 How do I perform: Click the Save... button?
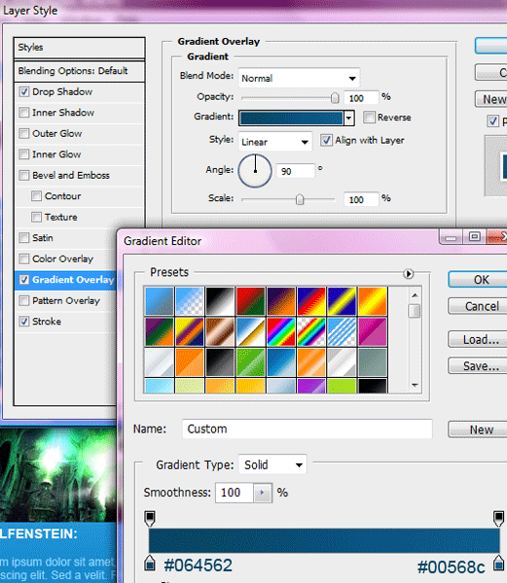click(x=479, y=366)
